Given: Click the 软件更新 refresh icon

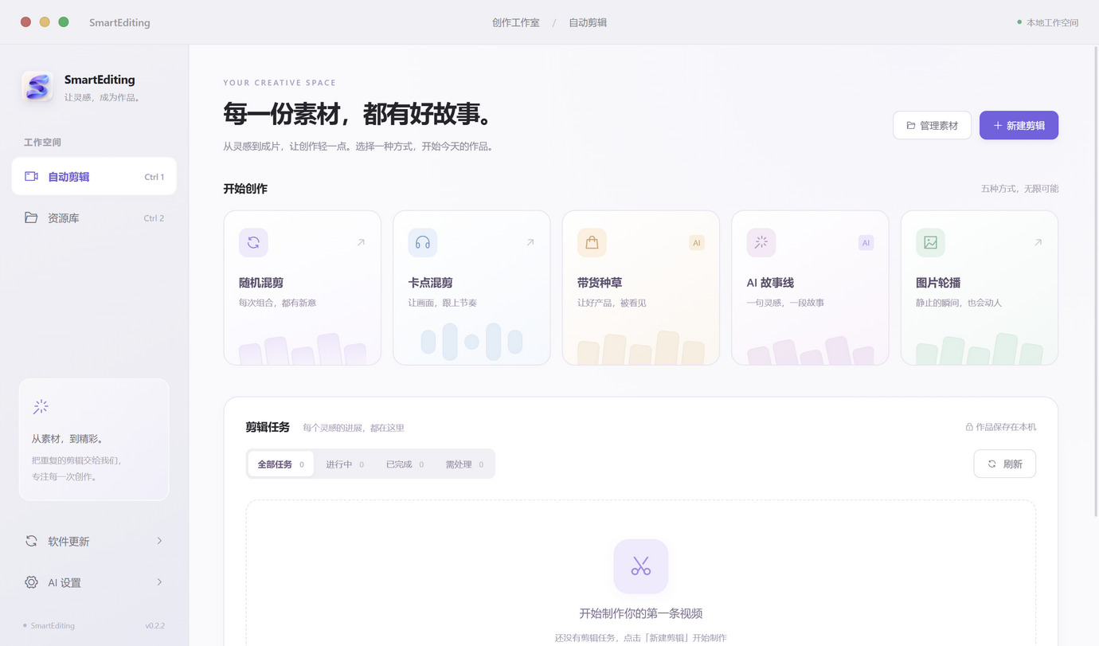Looking at the screenshot, I should (x=31, y=541).
